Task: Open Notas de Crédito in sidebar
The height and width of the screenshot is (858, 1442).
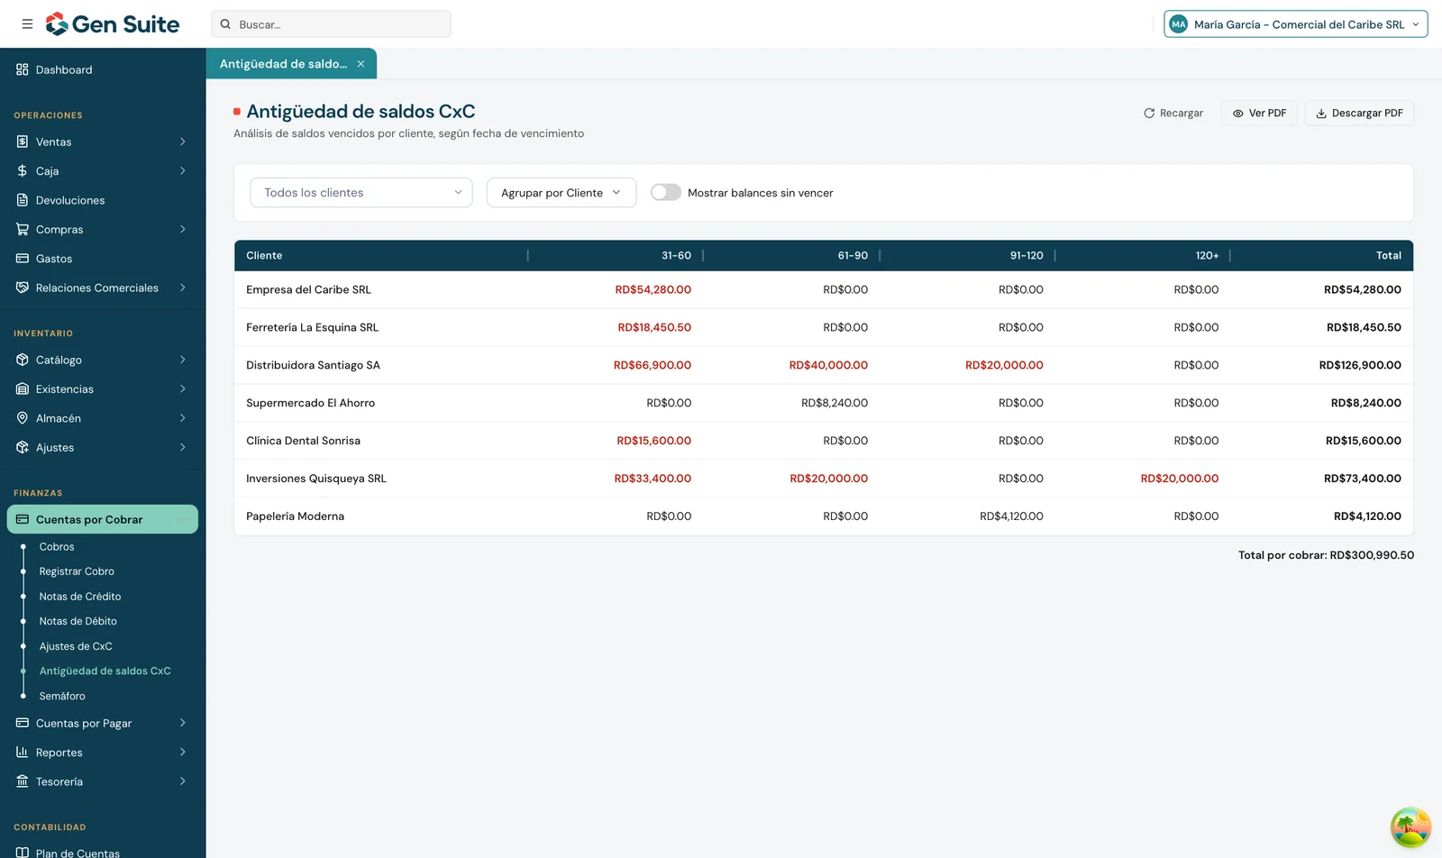Action: point(80,597)
